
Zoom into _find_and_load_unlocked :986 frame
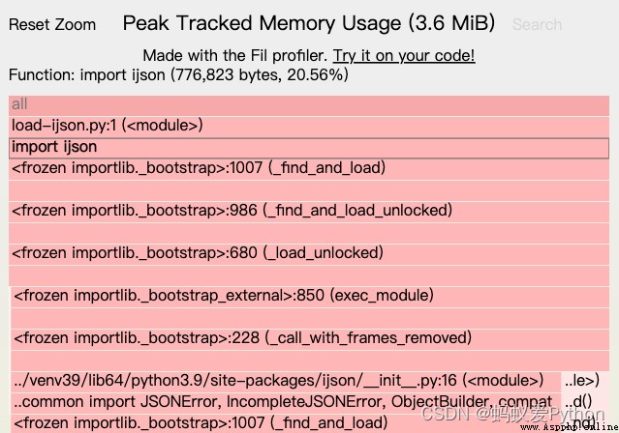[x=309, y=212]
